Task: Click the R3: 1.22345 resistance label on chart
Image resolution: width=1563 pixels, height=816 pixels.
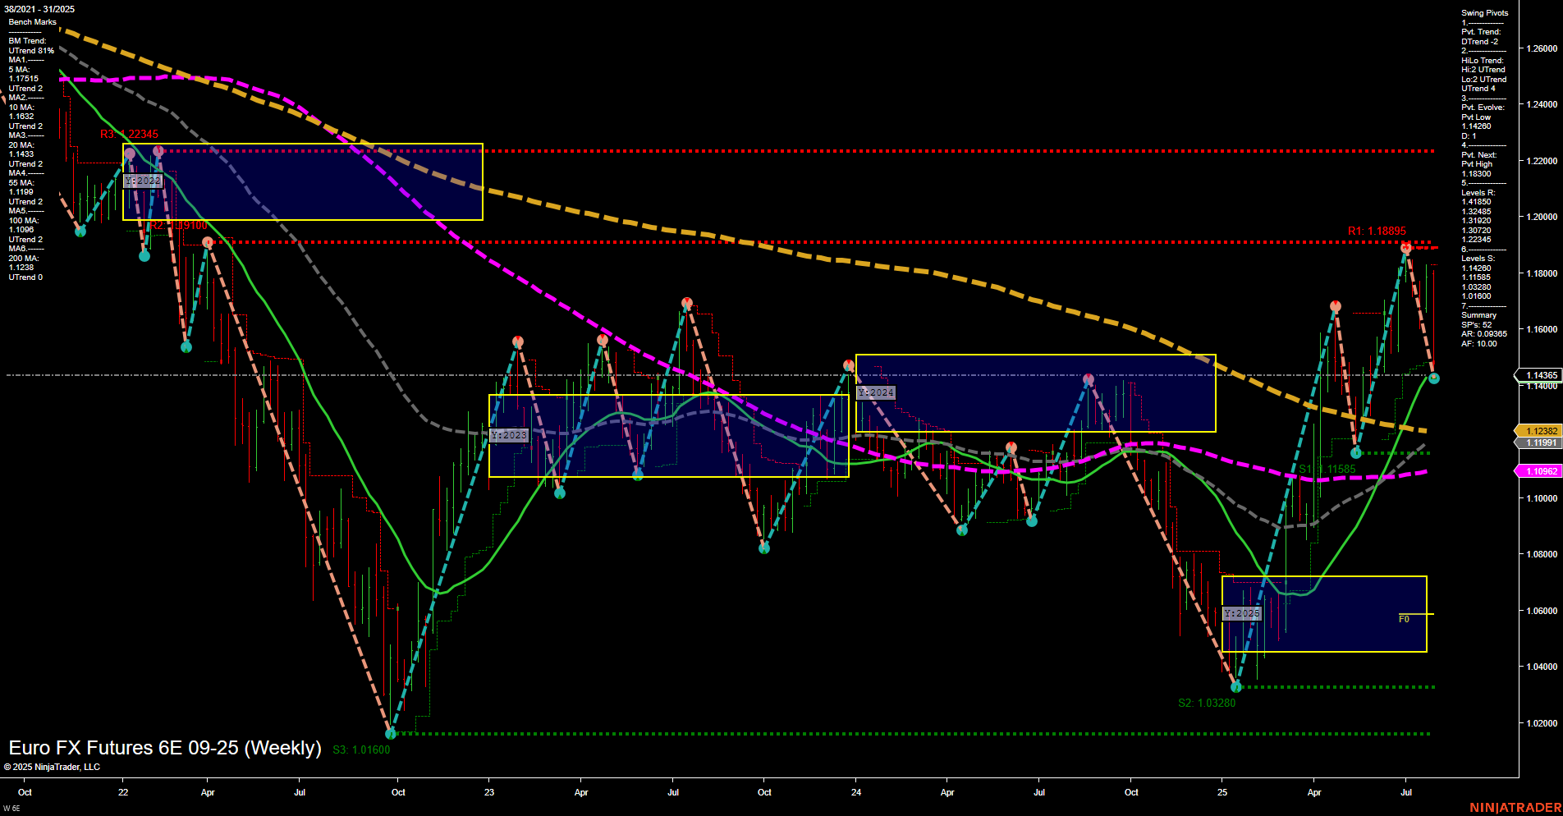Action: [130, 134]
